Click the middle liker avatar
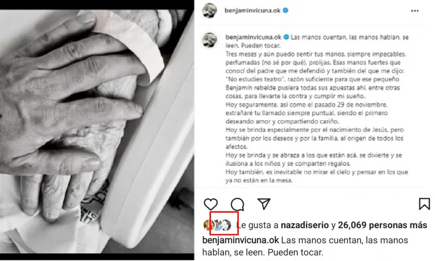 pyautogui.click(x=217, y=225)
